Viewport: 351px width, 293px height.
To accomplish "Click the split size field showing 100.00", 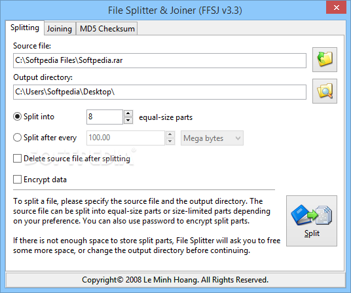I will 126,138.
